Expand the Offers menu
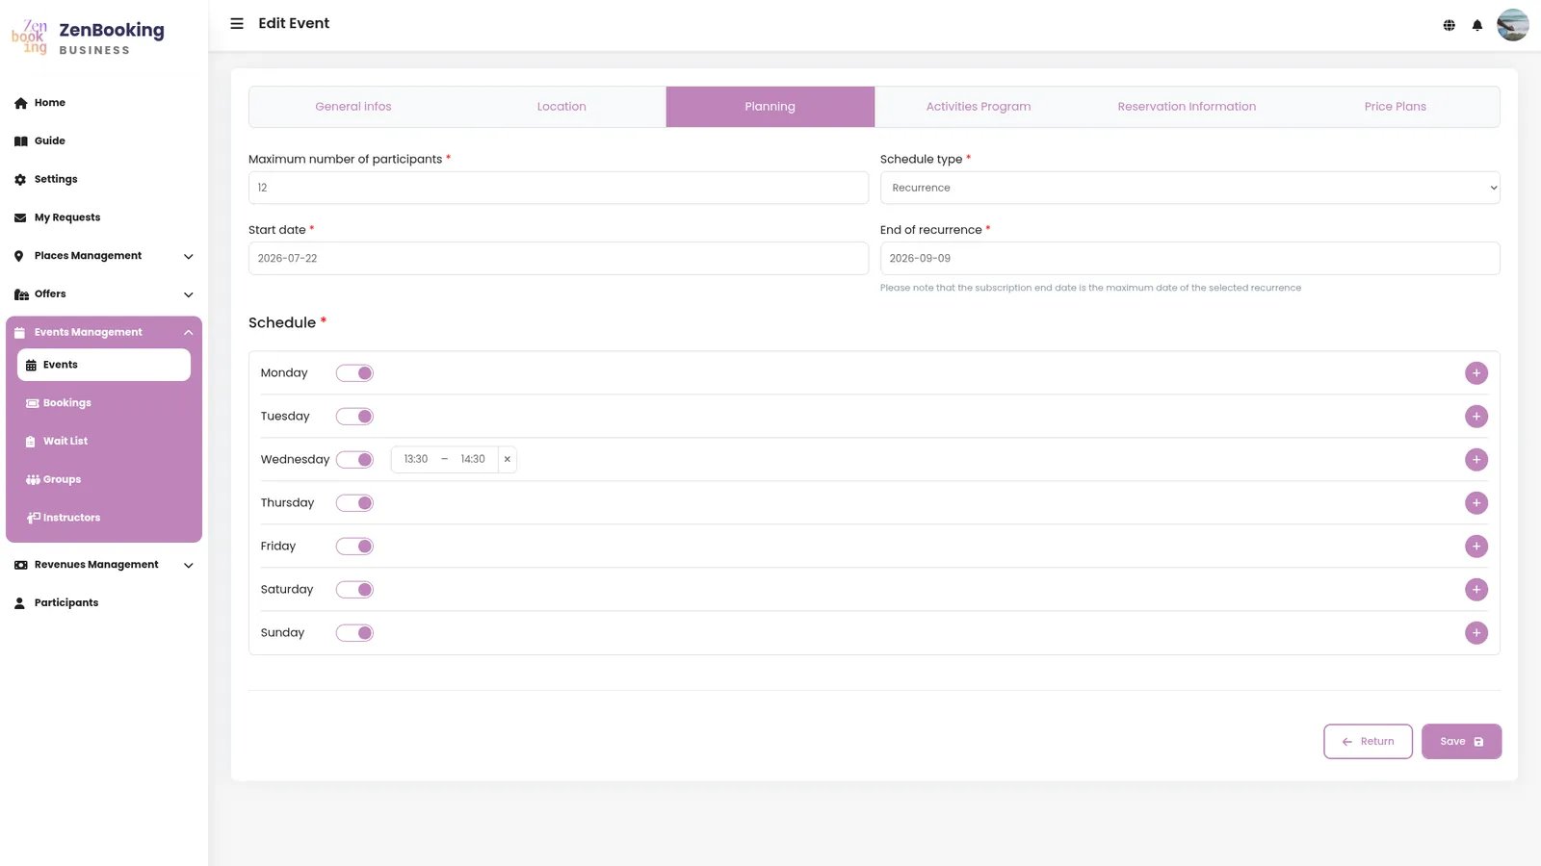 click(104, 294)
